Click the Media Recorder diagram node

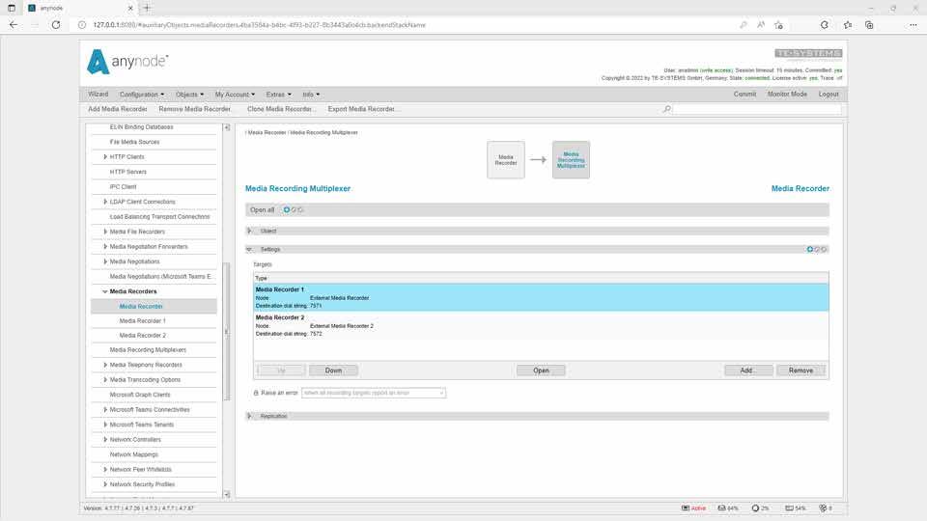point(505,159)
